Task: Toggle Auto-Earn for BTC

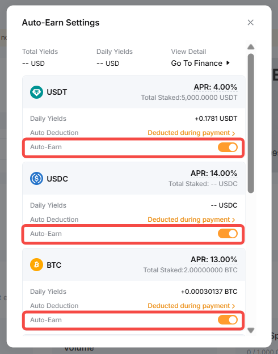Action: click(228, 320)
